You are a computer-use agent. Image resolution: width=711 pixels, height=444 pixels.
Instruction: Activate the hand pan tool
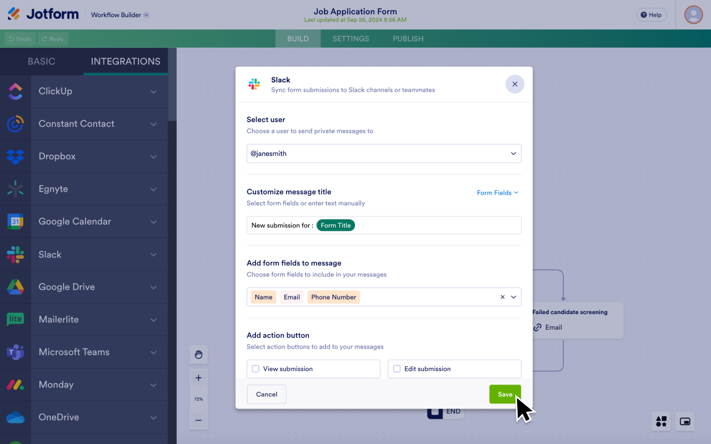pyautogui.click(x=198, y=355)
